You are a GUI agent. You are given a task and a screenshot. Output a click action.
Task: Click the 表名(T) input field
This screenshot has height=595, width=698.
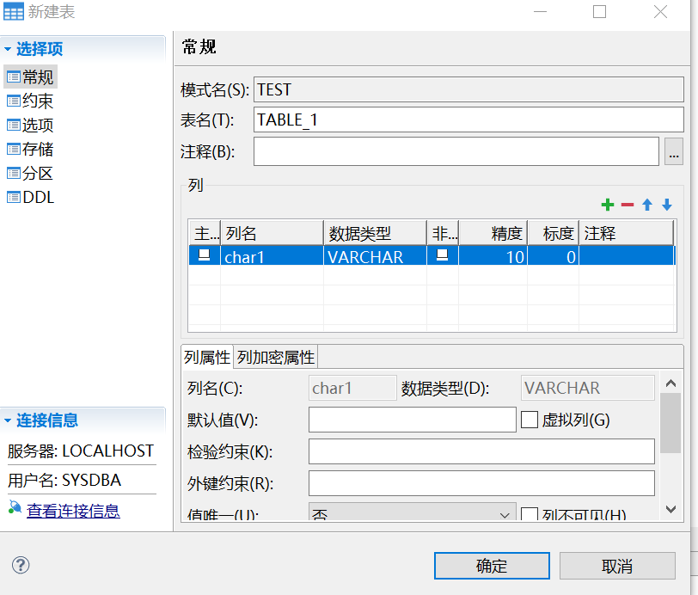(468, 120)
